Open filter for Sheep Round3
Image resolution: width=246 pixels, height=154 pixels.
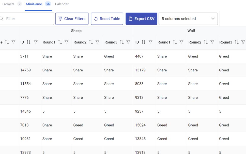[128, 42]
